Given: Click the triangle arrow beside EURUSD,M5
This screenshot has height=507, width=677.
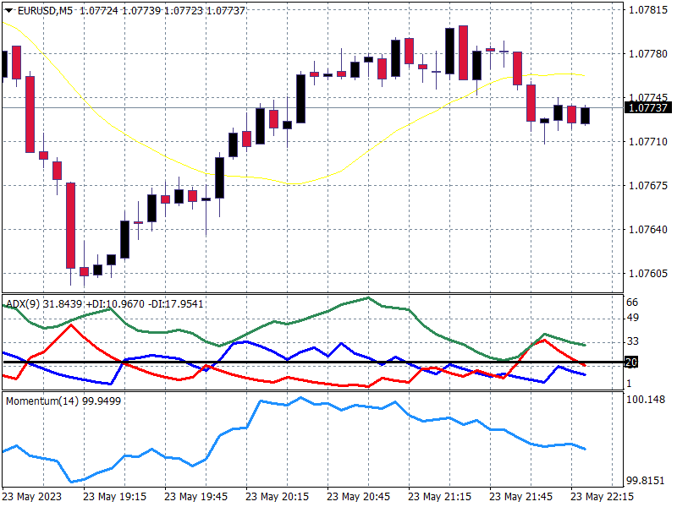Looking at the screenshot, I should tap(8, 9).
